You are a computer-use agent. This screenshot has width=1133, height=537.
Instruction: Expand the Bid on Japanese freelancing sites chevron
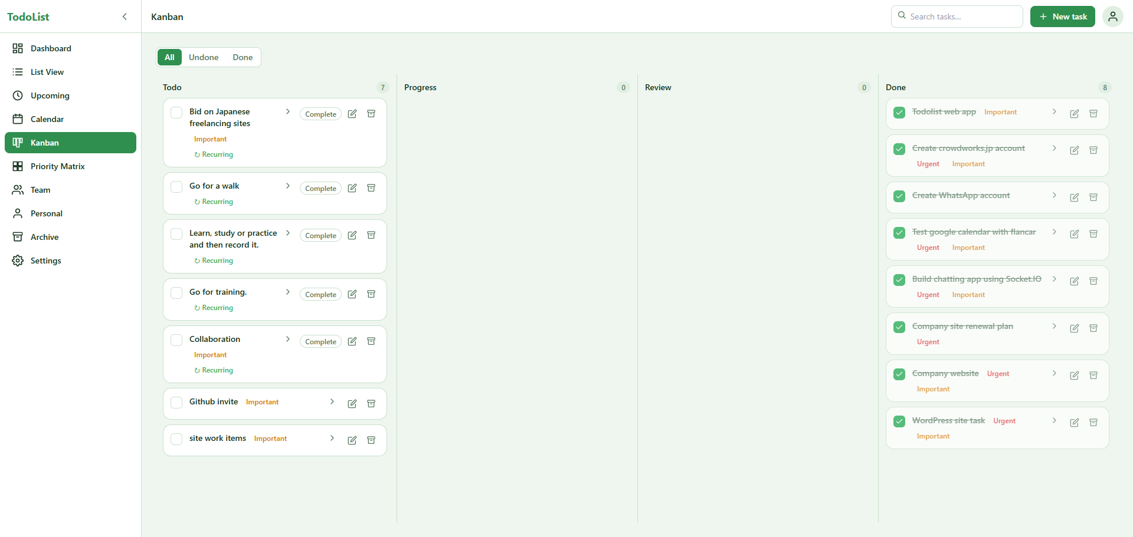coord(288,111)
